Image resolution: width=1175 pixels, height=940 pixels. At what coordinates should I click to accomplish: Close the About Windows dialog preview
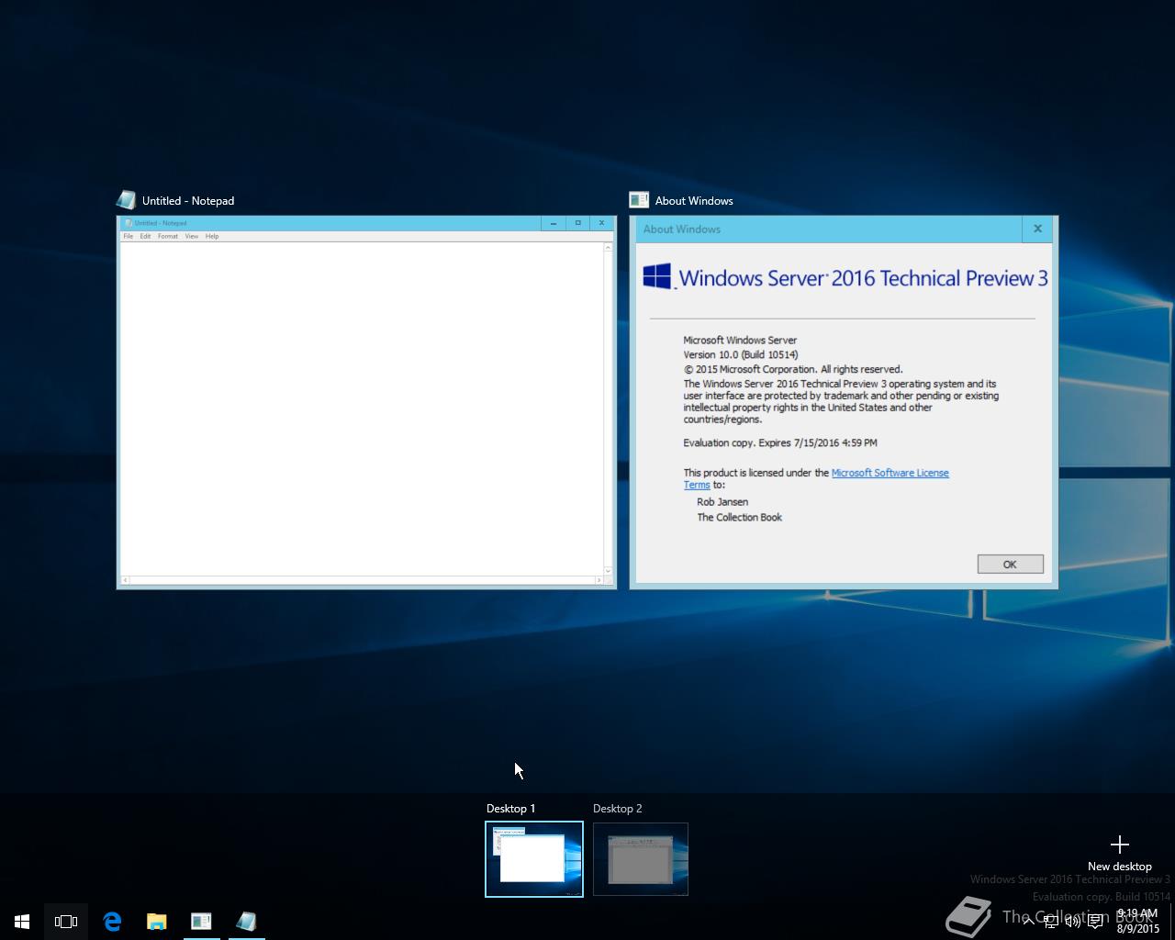(1037, 229)
